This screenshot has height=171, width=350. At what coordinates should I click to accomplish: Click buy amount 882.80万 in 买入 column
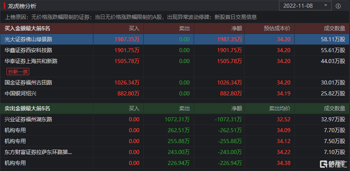[x=128, y=94]
